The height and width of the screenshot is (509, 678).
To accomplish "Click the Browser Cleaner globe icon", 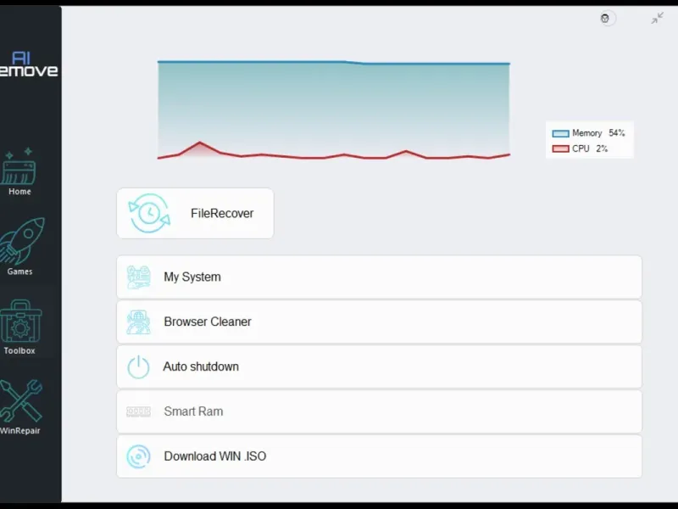I will 138,322.
